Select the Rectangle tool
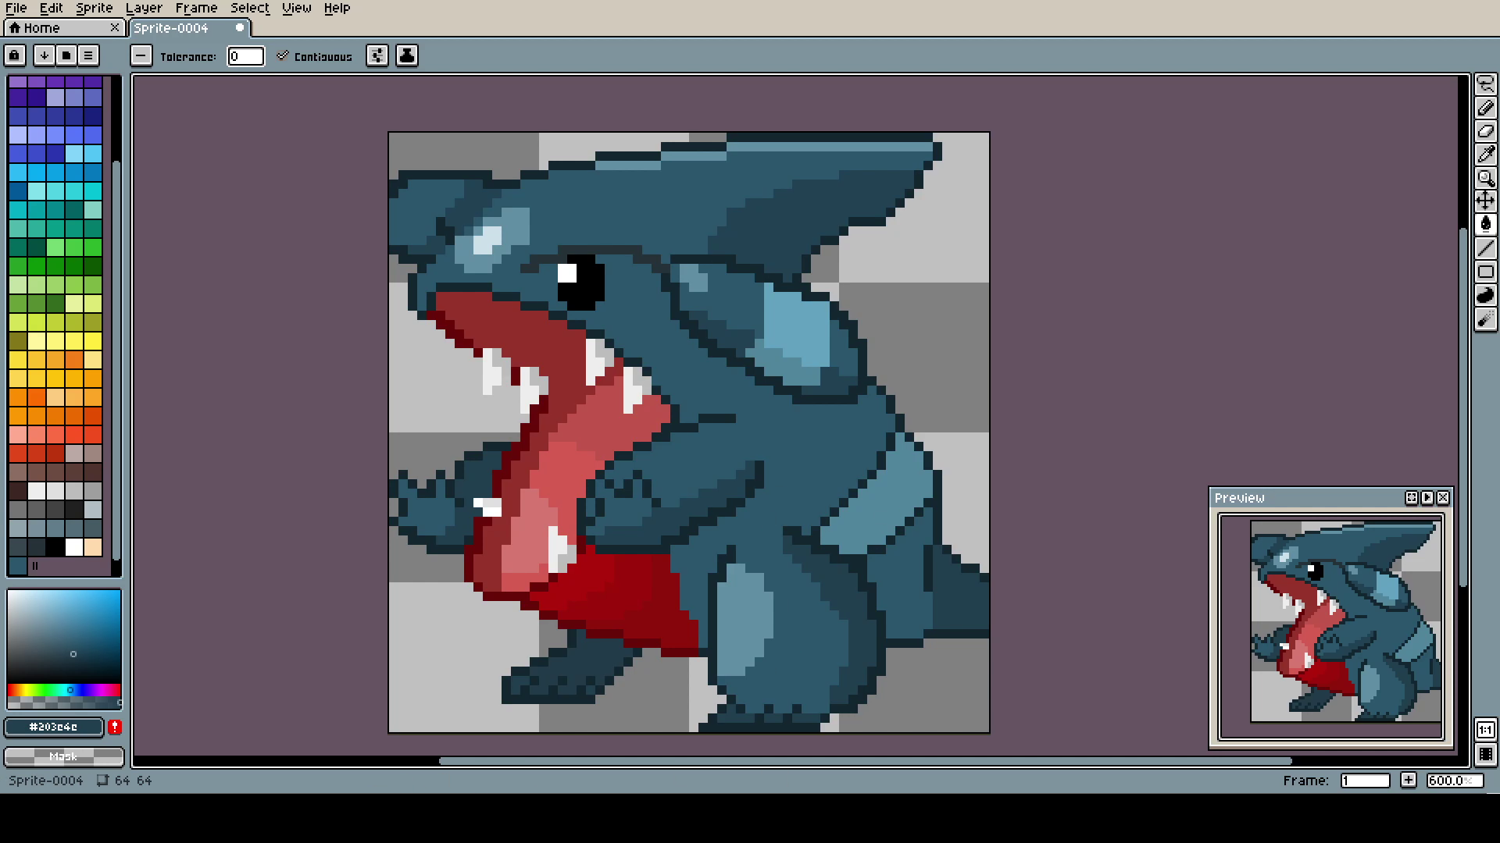Image resolution: width=1500 pixels, height=843 pixels. 1485,272
